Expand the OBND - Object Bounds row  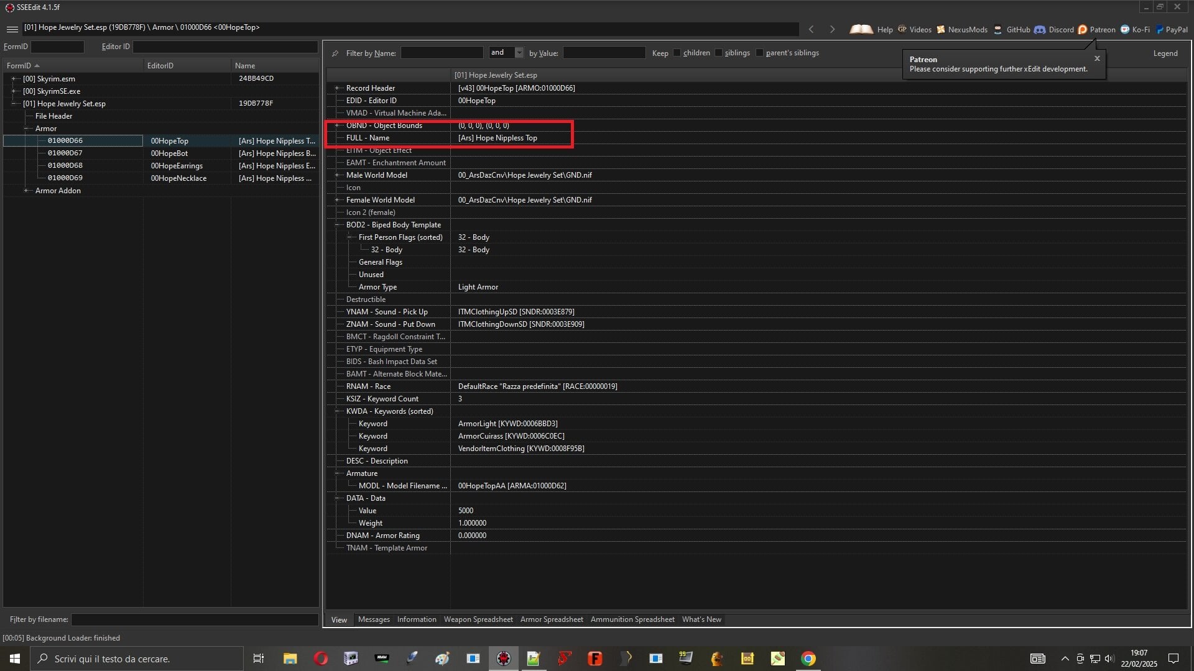tap(336, 126)
